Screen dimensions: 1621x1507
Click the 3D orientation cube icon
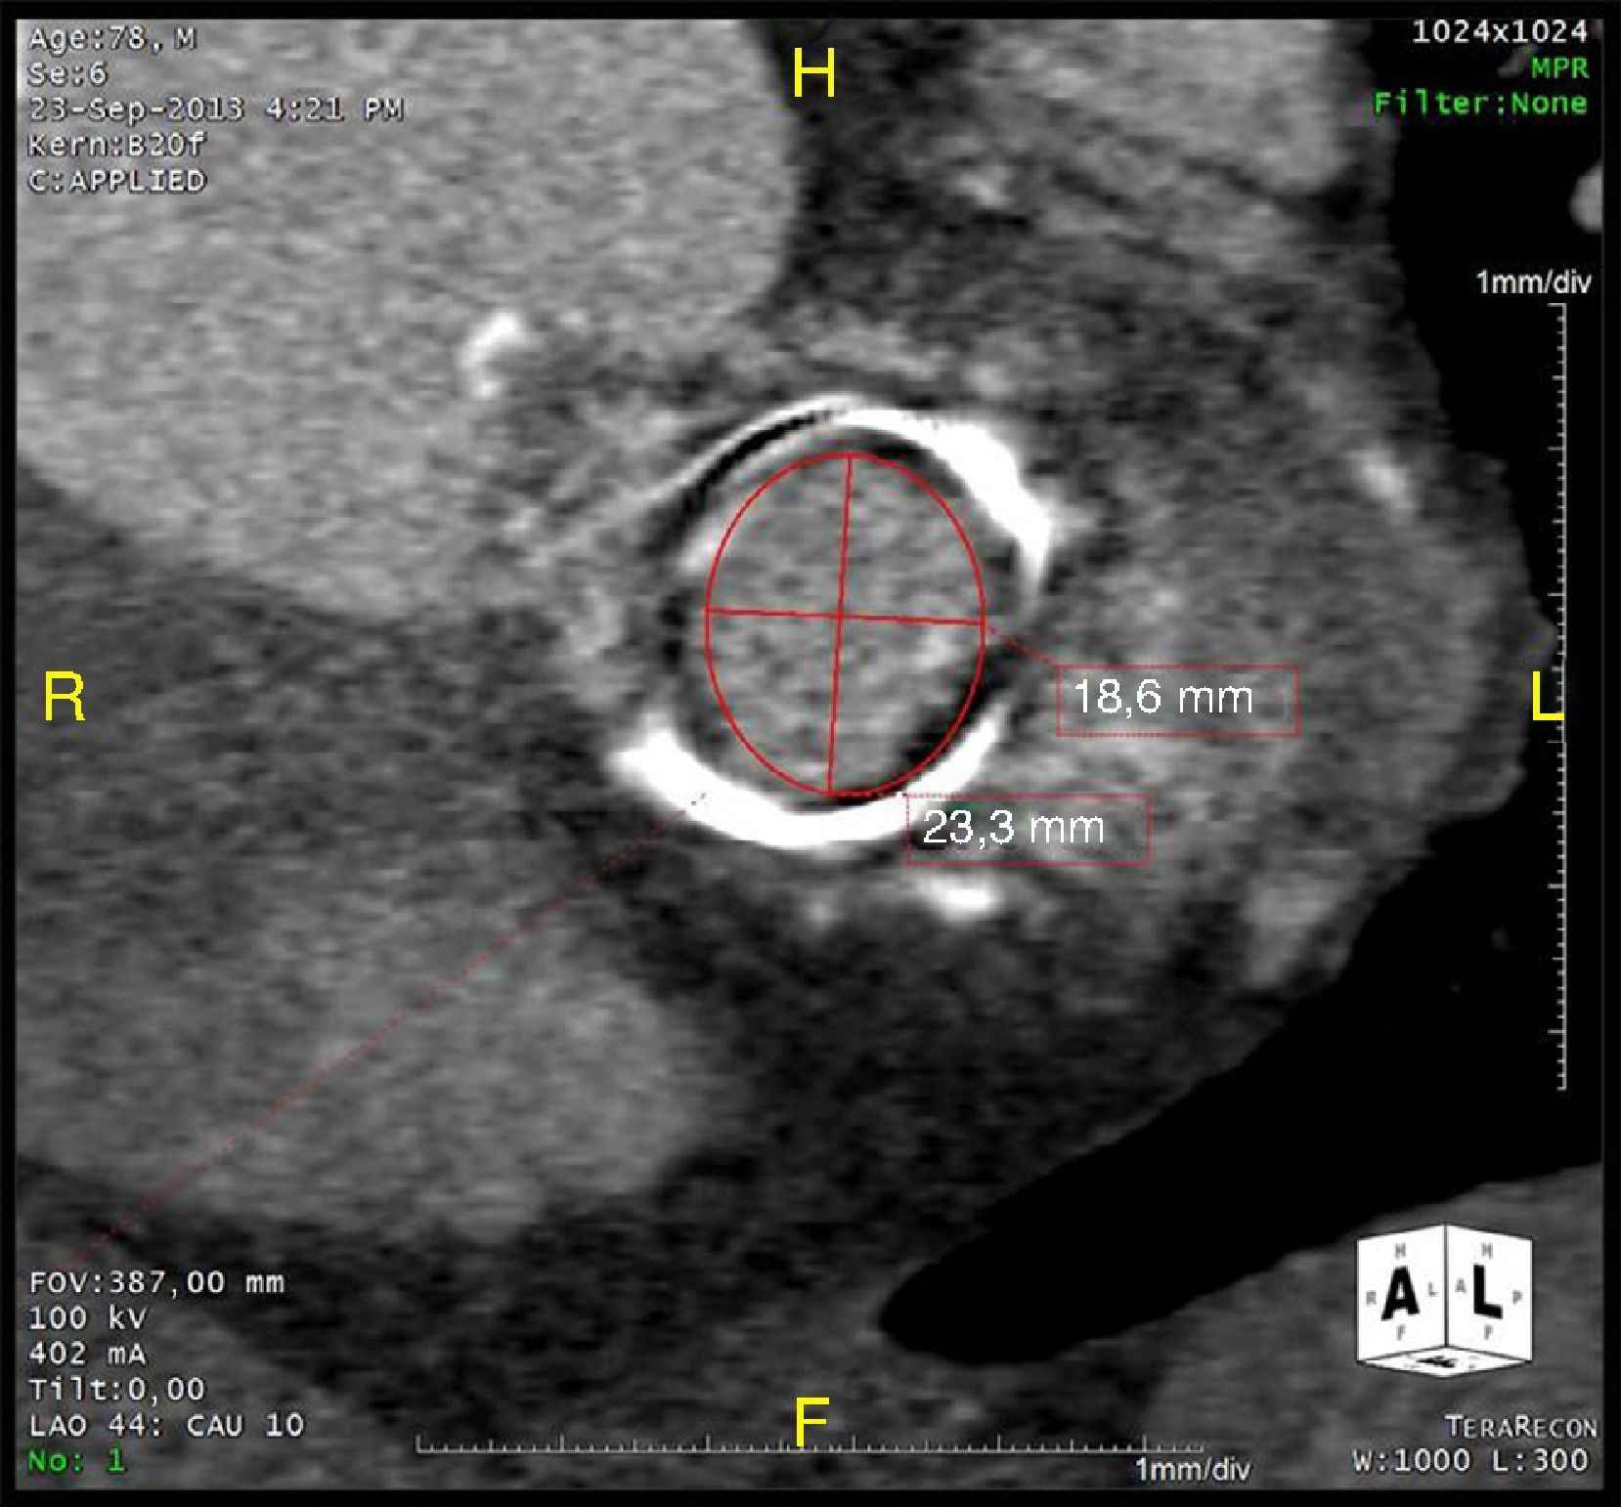tap(1444, 1301)
